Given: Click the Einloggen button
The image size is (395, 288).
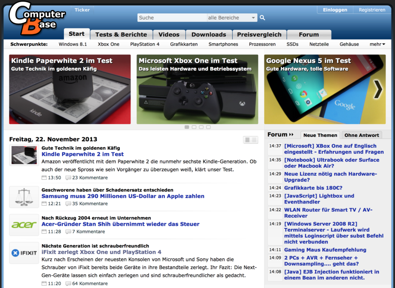Looking at the screenshot, I should tap(335, 10).
